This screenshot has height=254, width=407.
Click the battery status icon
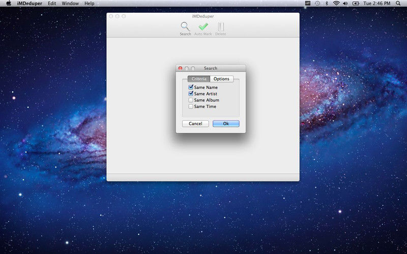356,4
